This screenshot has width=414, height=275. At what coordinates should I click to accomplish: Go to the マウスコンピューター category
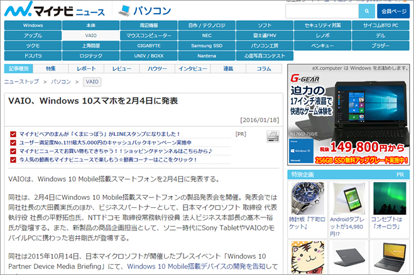(x=149, y=36)
